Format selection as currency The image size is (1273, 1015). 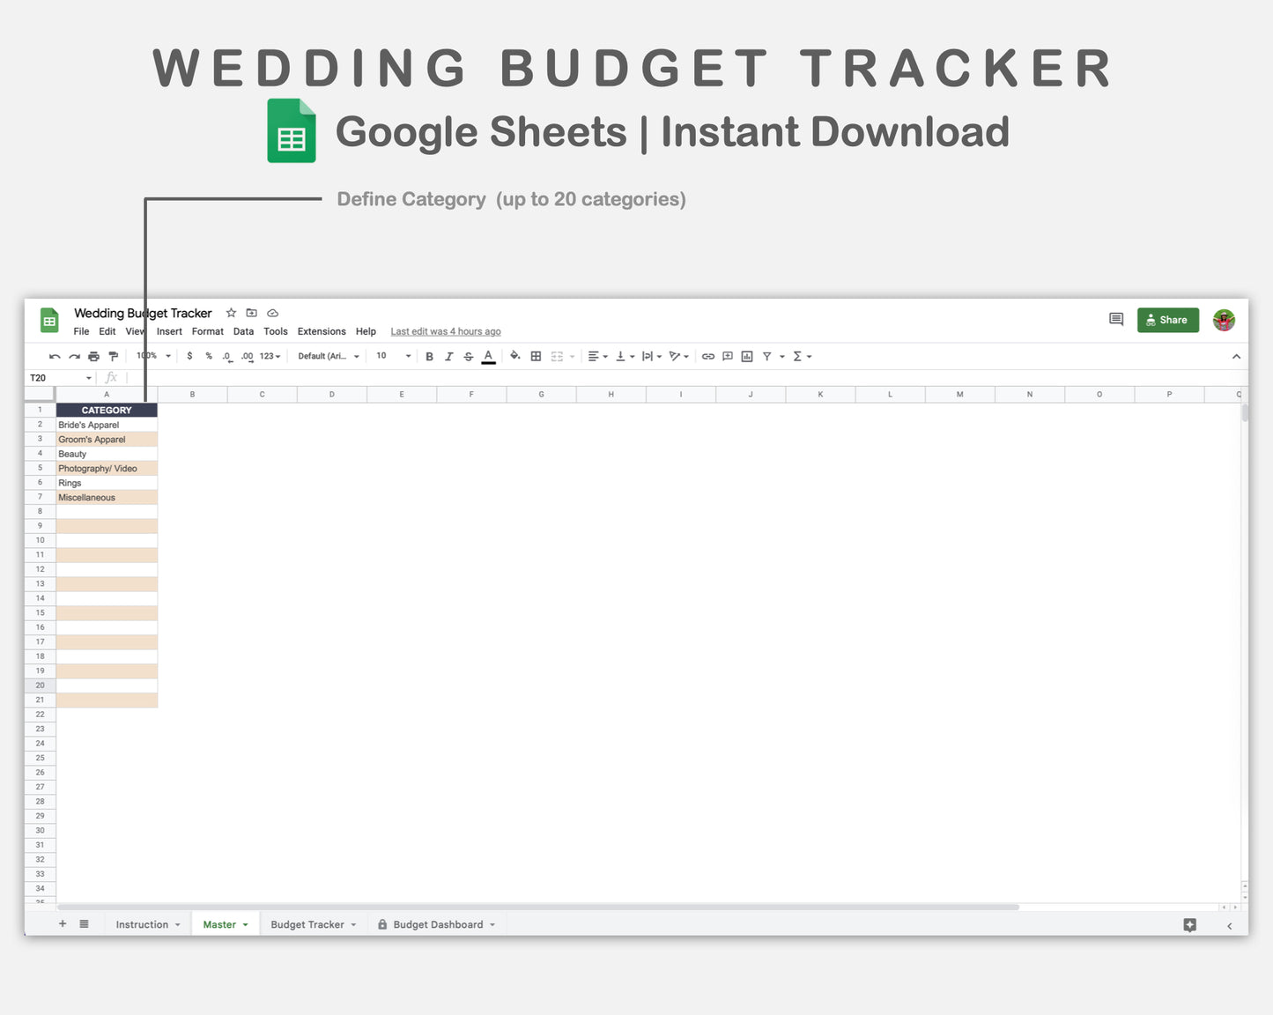pyautogui.click(x=190, y=356)
